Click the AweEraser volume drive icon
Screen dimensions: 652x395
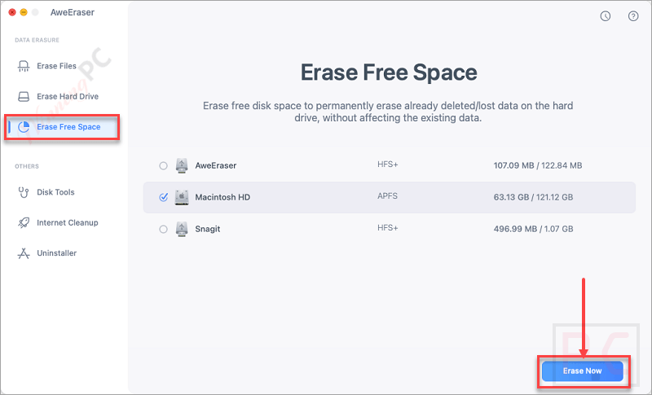click(182, 165)
